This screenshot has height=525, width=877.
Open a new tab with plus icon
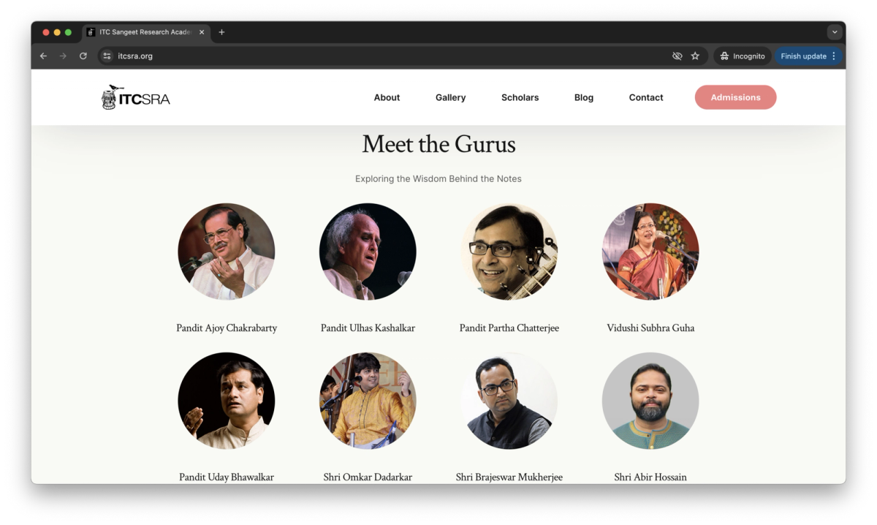click(221, 32)
